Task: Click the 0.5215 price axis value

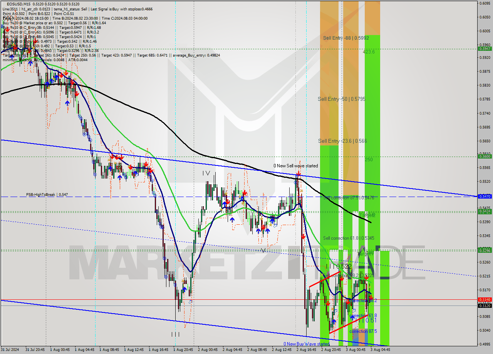Action: pos(485,276)
